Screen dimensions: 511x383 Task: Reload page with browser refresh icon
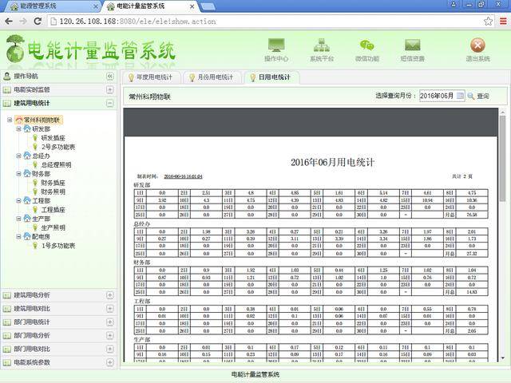click(x=38, y=21)
